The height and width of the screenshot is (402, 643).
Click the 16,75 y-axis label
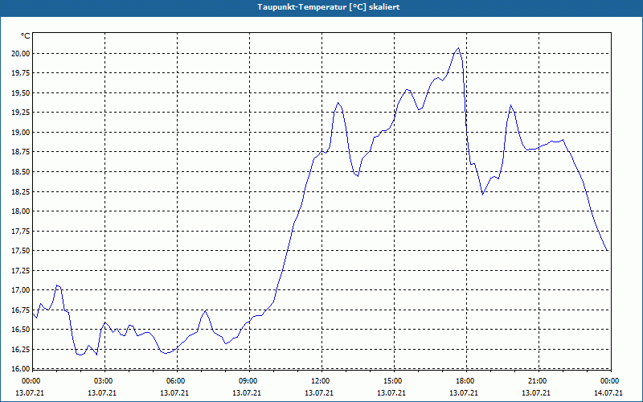[x=21, y=310]
